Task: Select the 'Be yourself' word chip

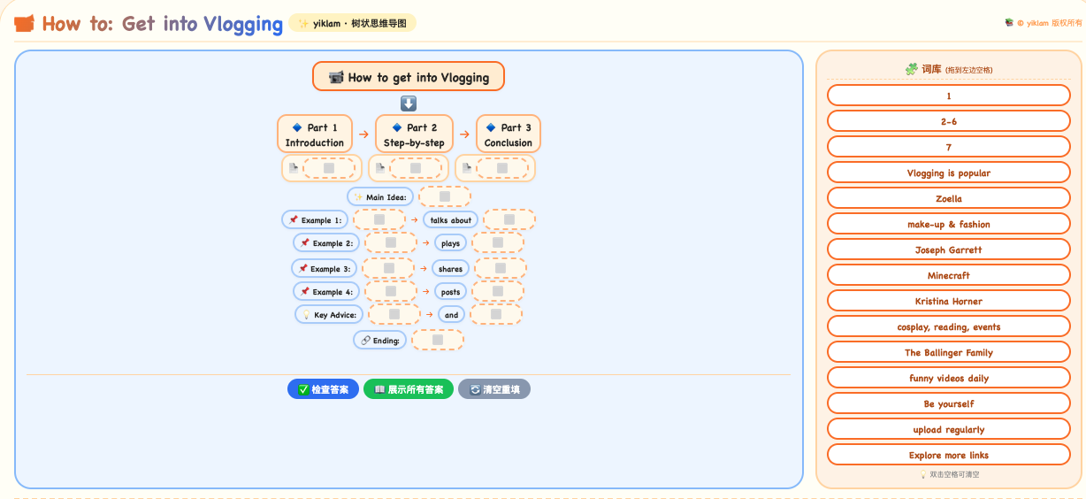Action: (949, 403)
